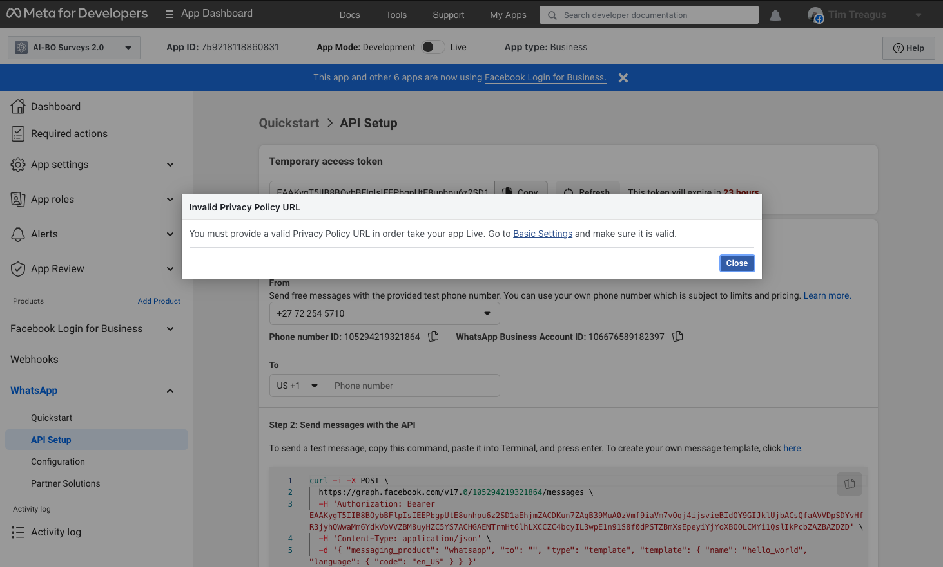Collapse the WhatsApp product menu
This screenshot has width=943, height=567.
pos(170,391)
